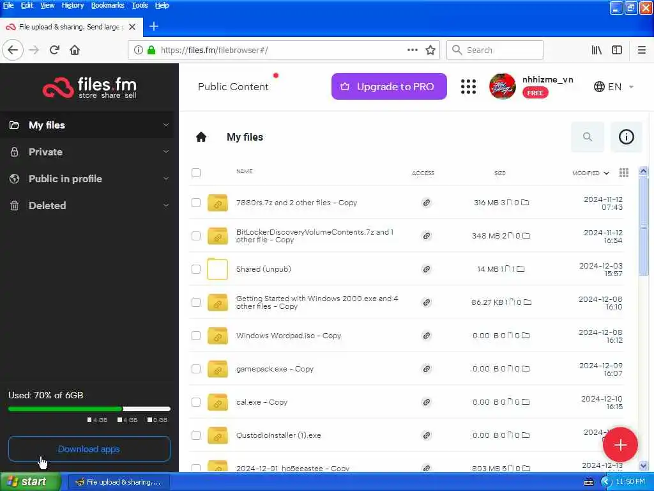Open the nhhizme_vn username link

pos(547,79)
